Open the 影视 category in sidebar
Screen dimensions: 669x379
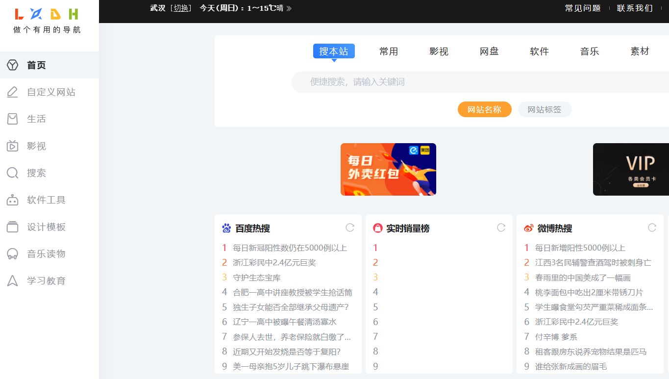pos(12,146)
